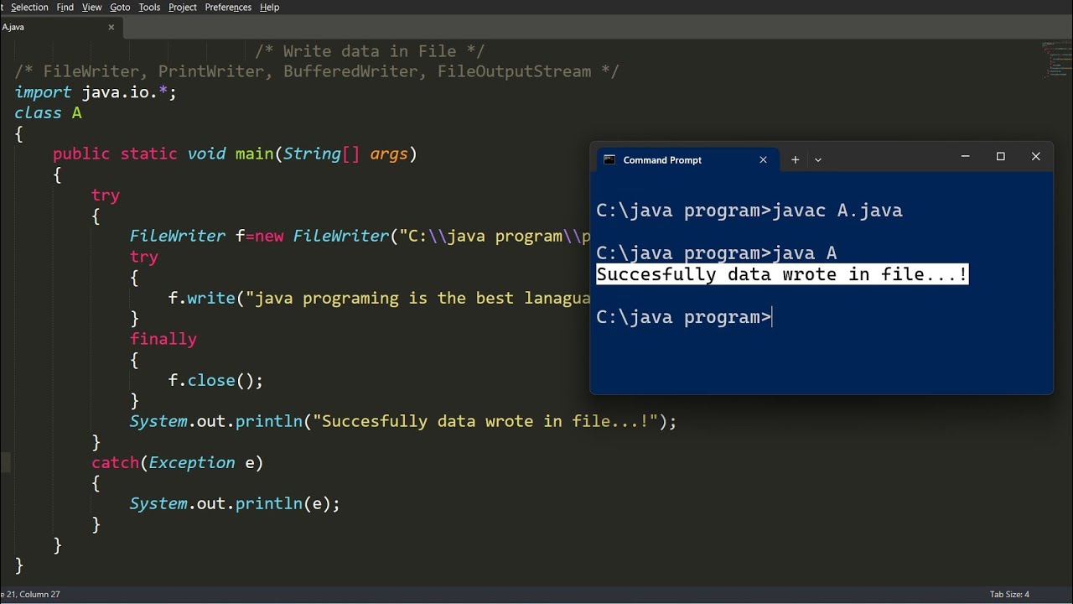Close the Command Prompt tab
Viewport: 1073px width, 604px height.
click(x=763, y=159)
